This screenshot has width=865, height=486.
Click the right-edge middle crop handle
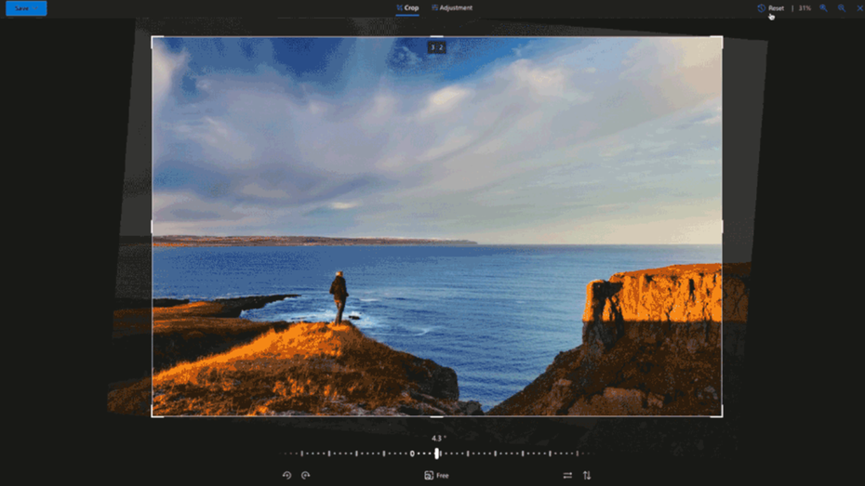722,227
